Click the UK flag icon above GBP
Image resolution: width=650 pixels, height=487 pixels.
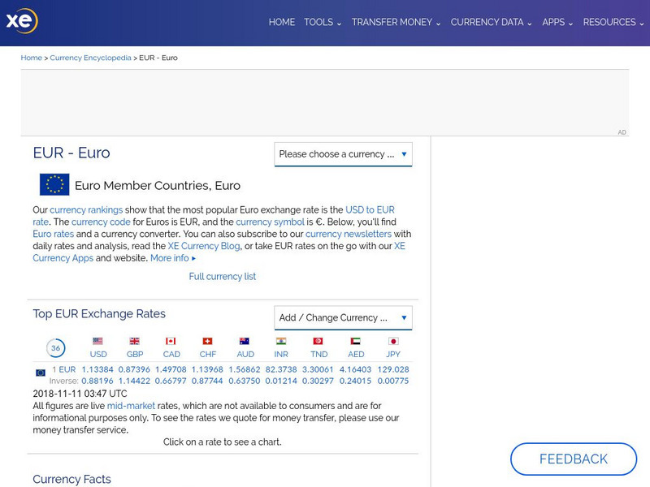click(x=134, y=341)
